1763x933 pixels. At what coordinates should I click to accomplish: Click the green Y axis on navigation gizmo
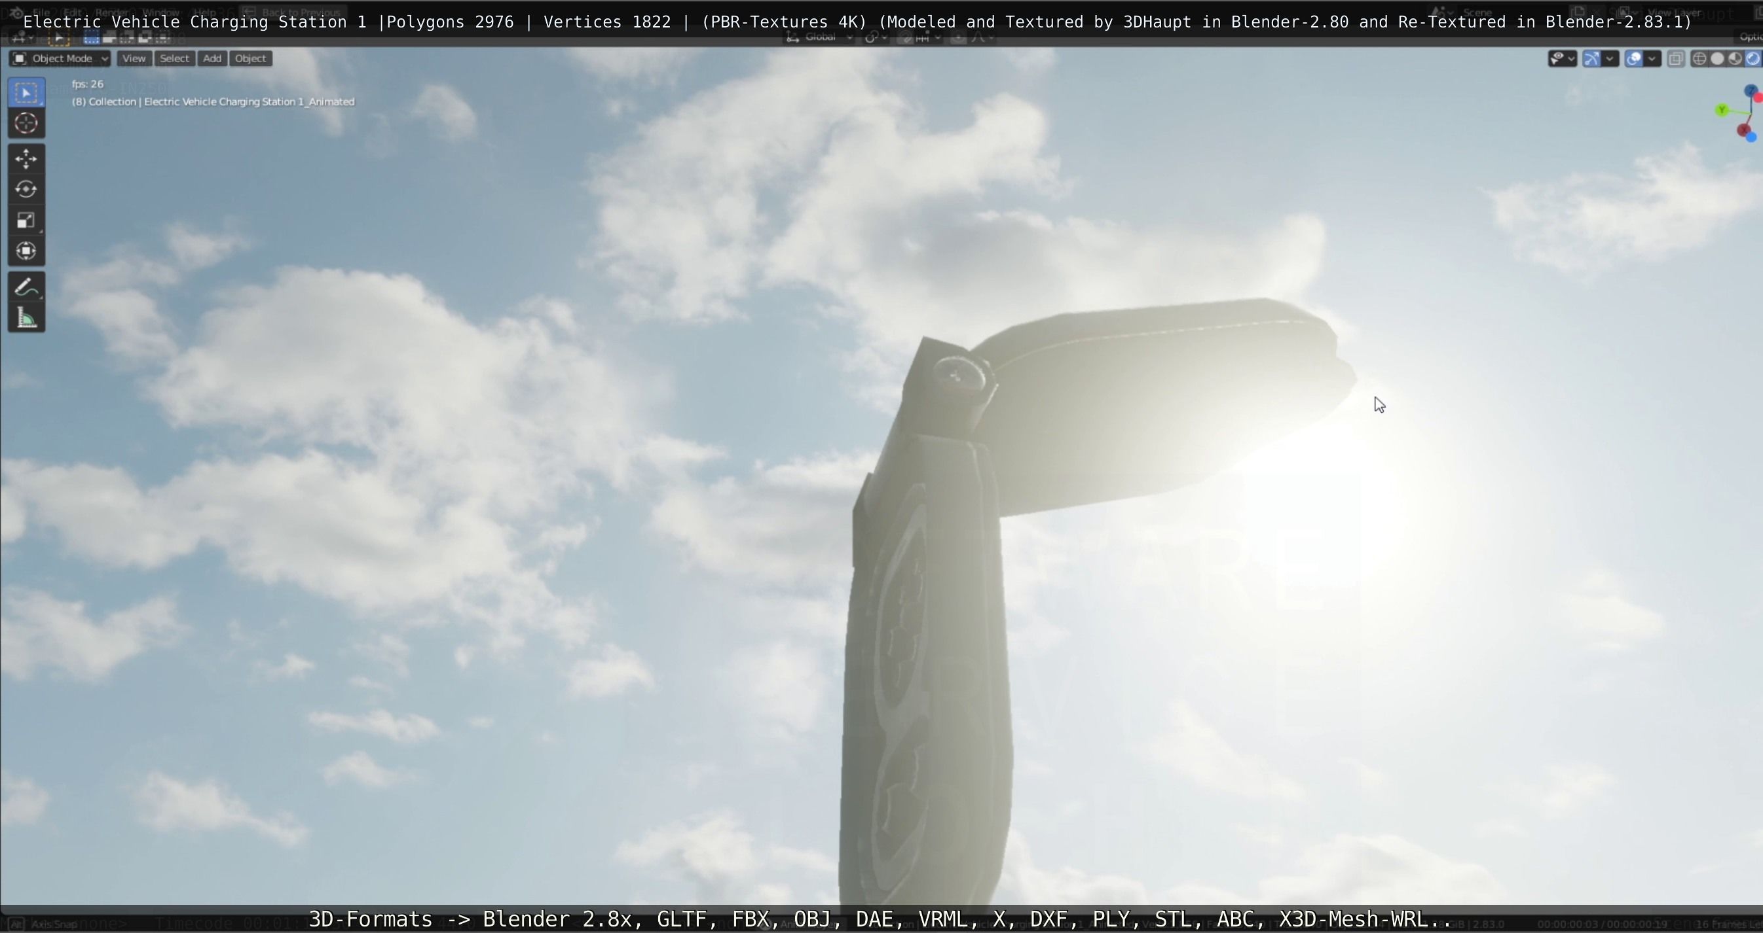(1722, 110)
